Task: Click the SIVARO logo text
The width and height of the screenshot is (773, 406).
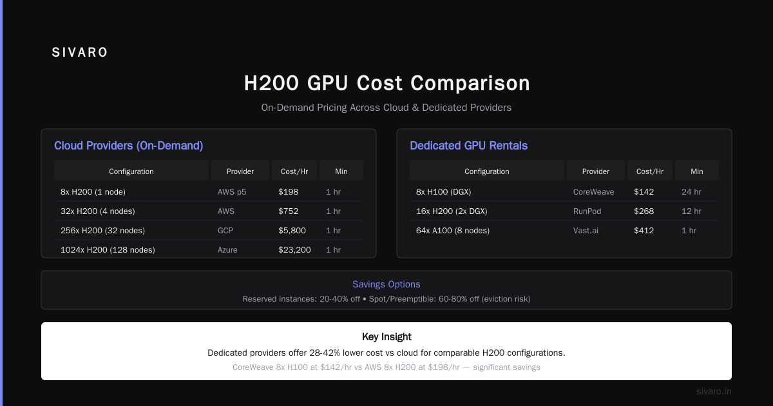Action: click(80, 53)
